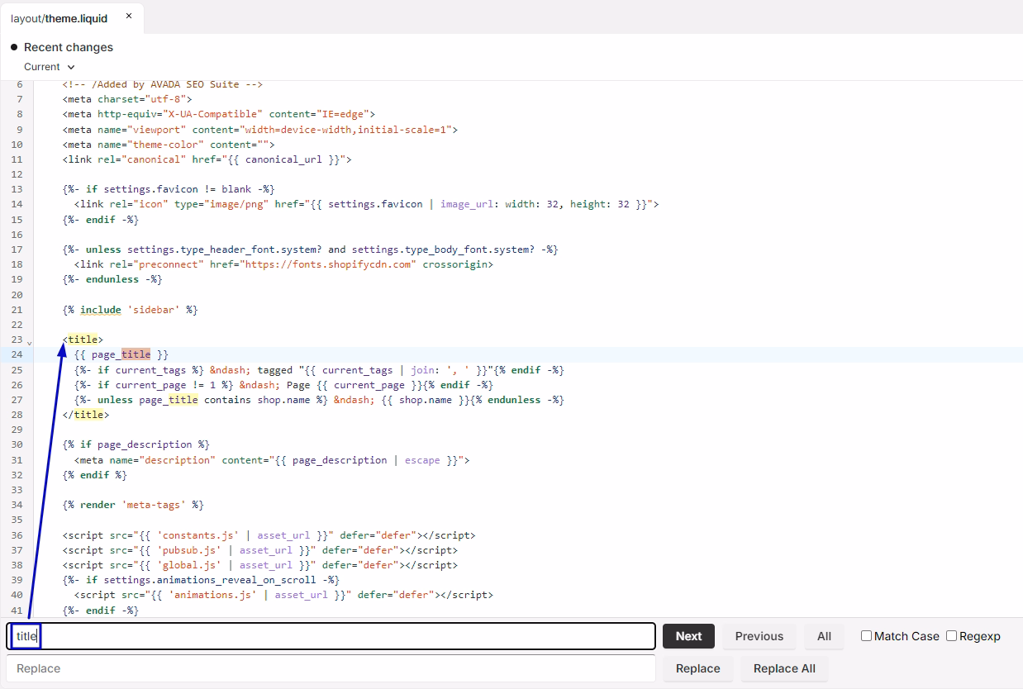Select the layout/theme.liquid tab
Image resolution: width=1023 pixels, height=689 pixels.
(59, 18)
